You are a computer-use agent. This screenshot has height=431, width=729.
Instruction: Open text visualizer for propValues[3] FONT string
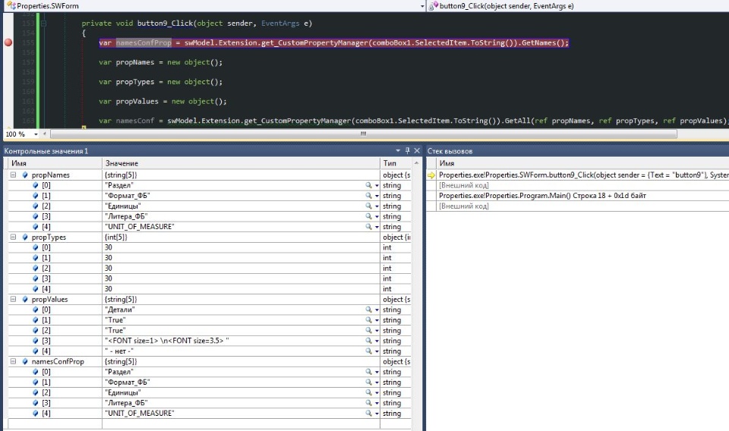click(369, 341)
